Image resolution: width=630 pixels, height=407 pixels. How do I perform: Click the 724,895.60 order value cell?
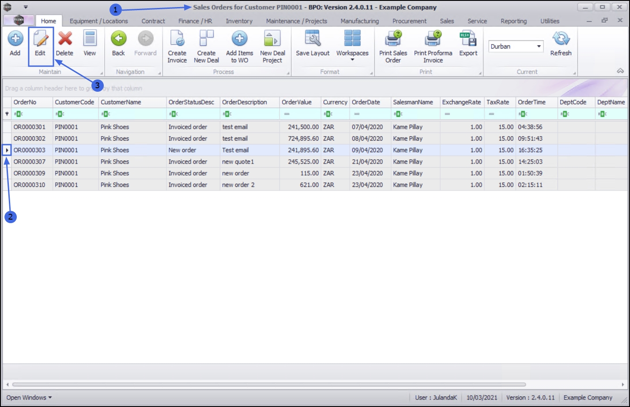pyautogui.click(x=300, y=138)
